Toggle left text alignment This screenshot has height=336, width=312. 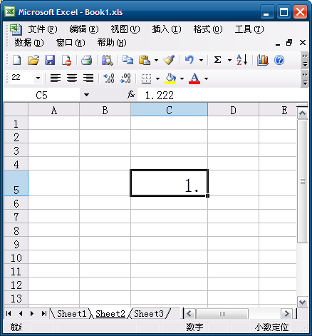coord(56,78)
